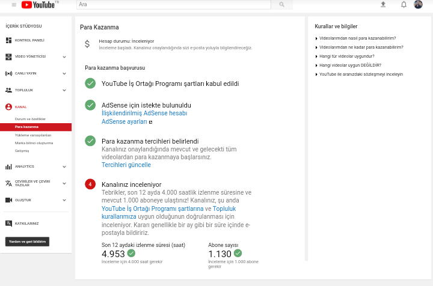This screenshot has height=286, width=433.
Task: Open the Katkılarınız menu entry
Action: click(27, 224)
